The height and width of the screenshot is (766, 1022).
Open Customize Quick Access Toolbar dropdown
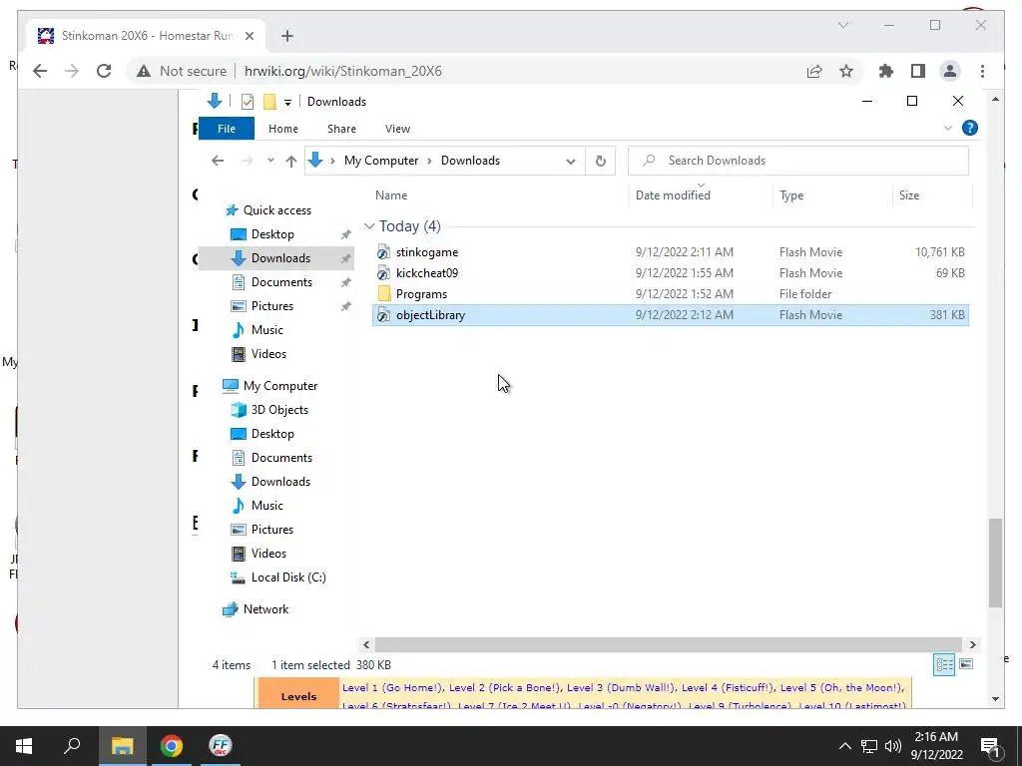287,103
